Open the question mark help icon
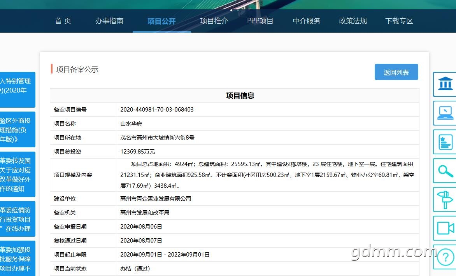Viewport: 456px width, 276px height. coord(445,257)
